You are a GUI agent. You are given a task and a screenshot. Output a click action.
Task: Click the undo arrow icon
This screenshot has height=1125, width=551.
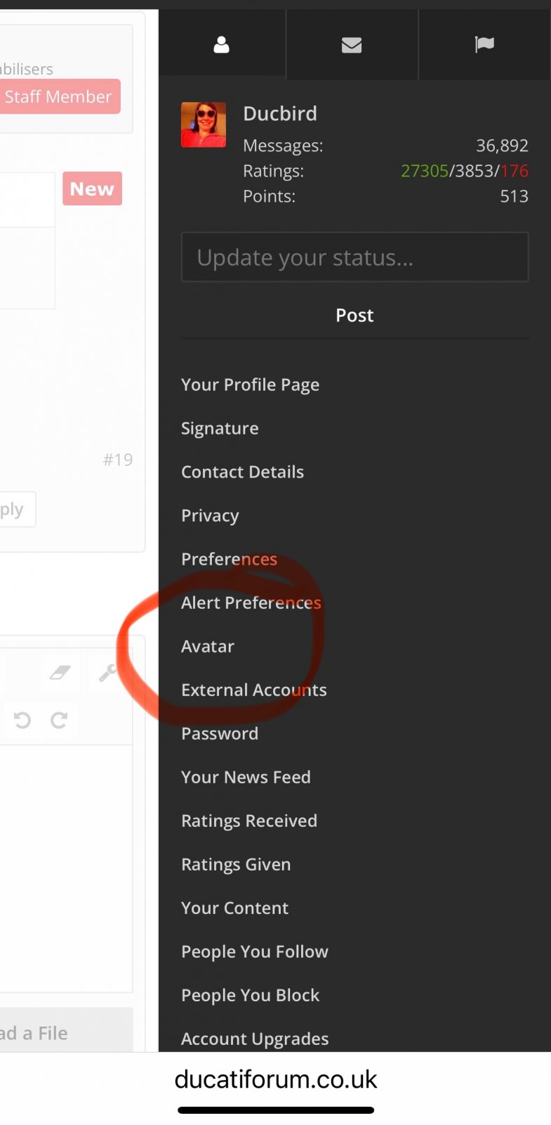22,720
